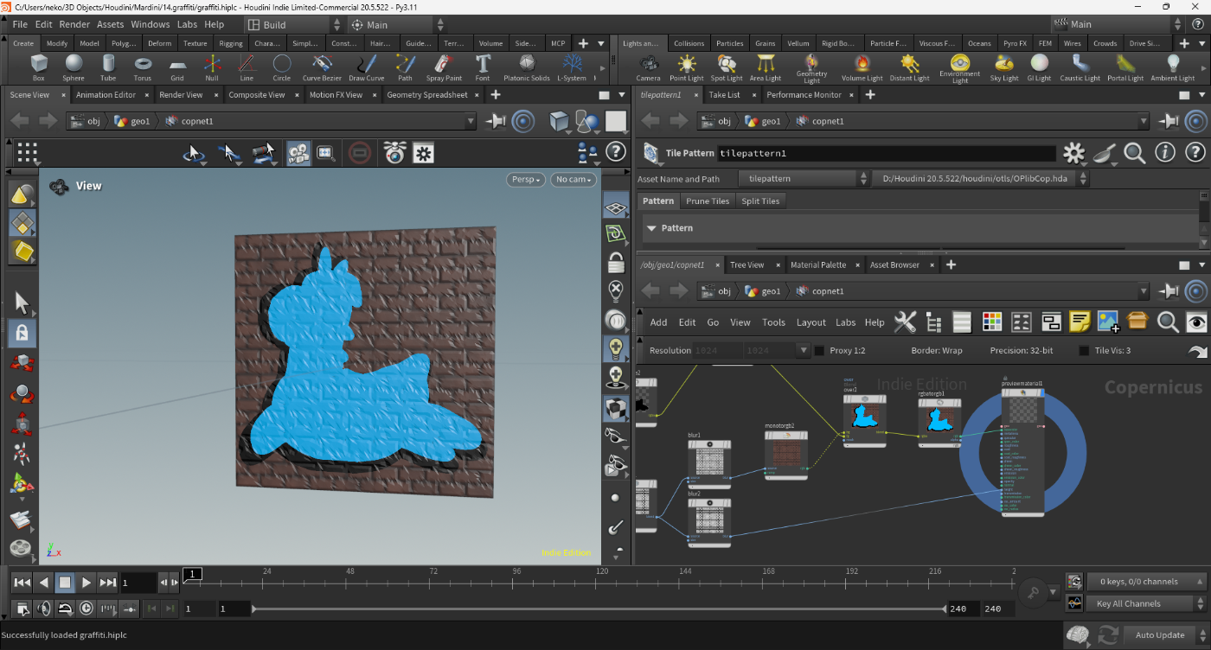
Task: Play the timeline forward
Action: 86,583
